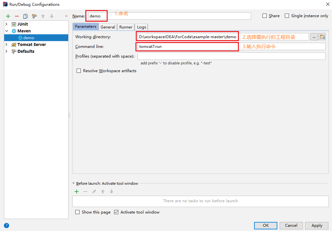Open the edit defaults wrench icon
The image size is (332, 231).
(34, 16)
